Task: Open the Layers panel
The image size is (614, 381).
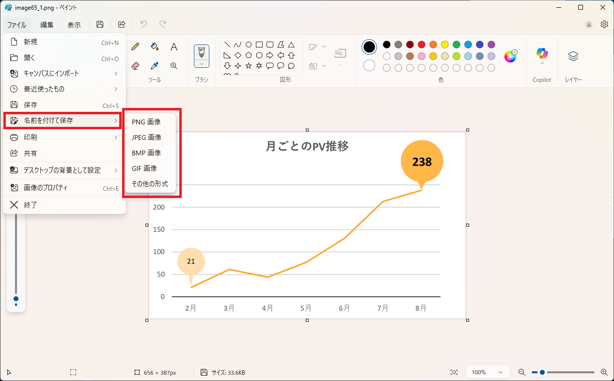Action: [573, 56]
